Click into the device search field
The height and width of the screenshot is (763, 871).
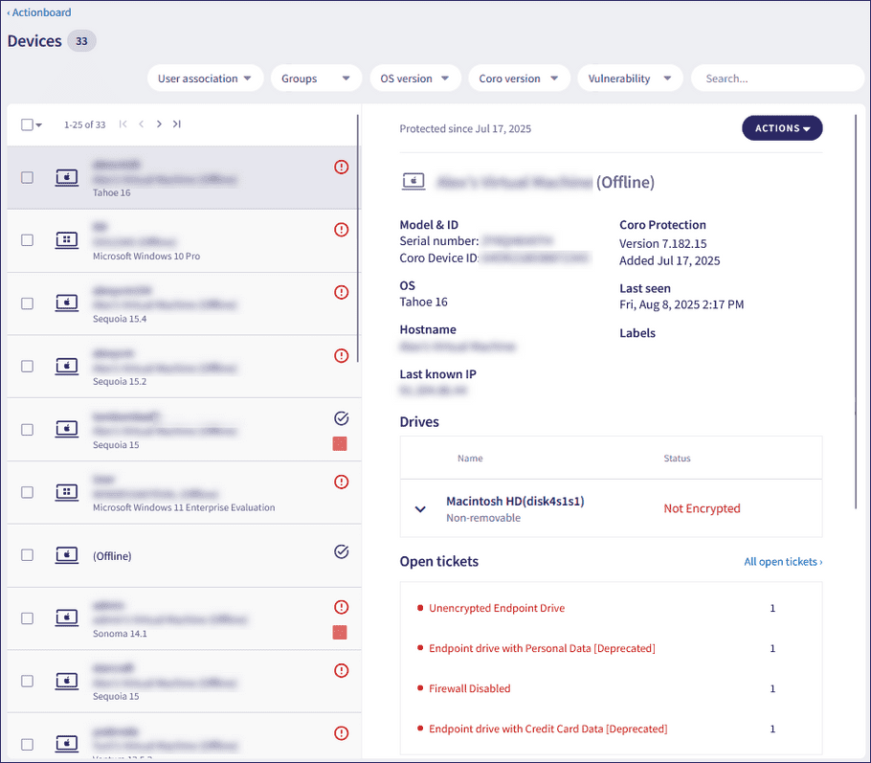pos(776,79)
